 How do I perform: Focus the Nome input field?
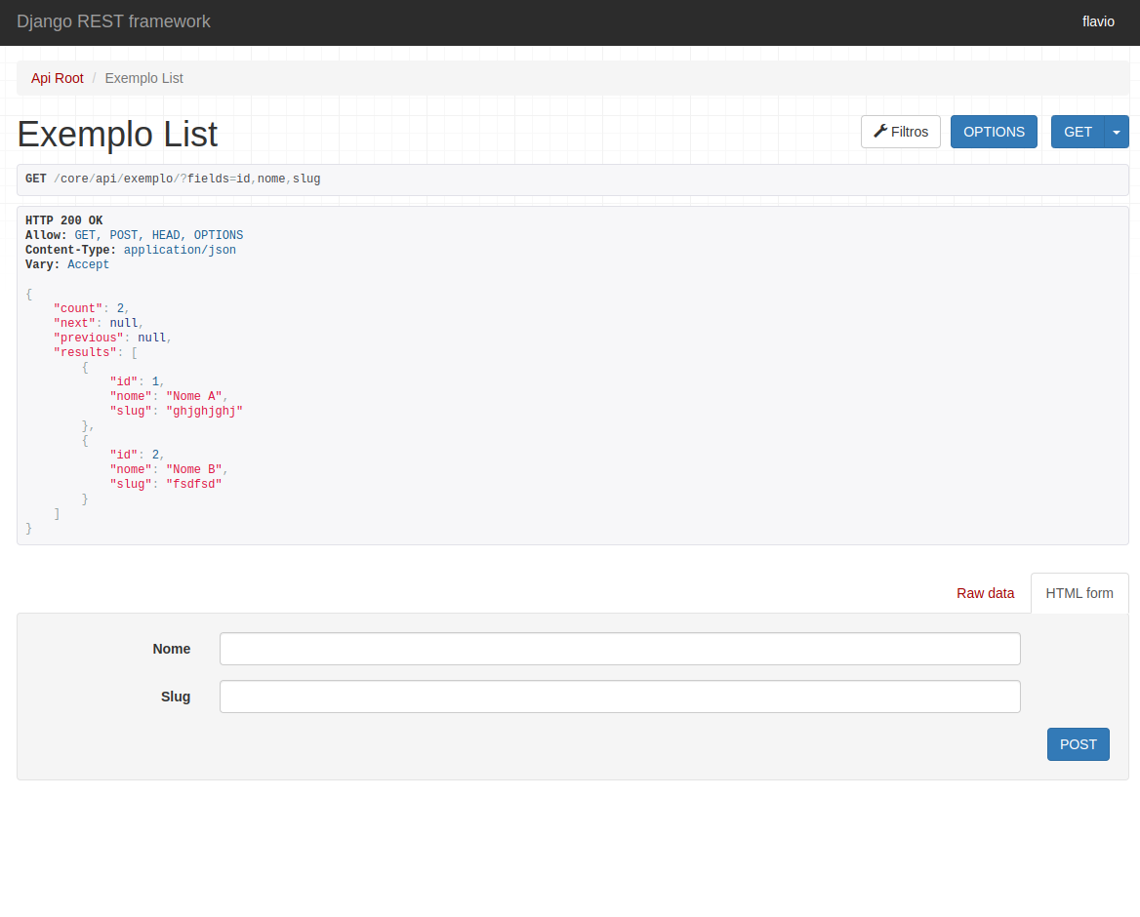(620, 649)
